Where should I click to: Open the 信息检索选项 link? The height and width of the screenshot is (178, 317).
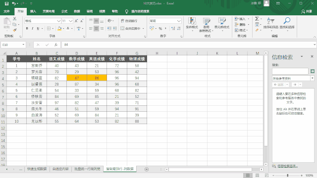pyautogui.click(x=287, y=166)
